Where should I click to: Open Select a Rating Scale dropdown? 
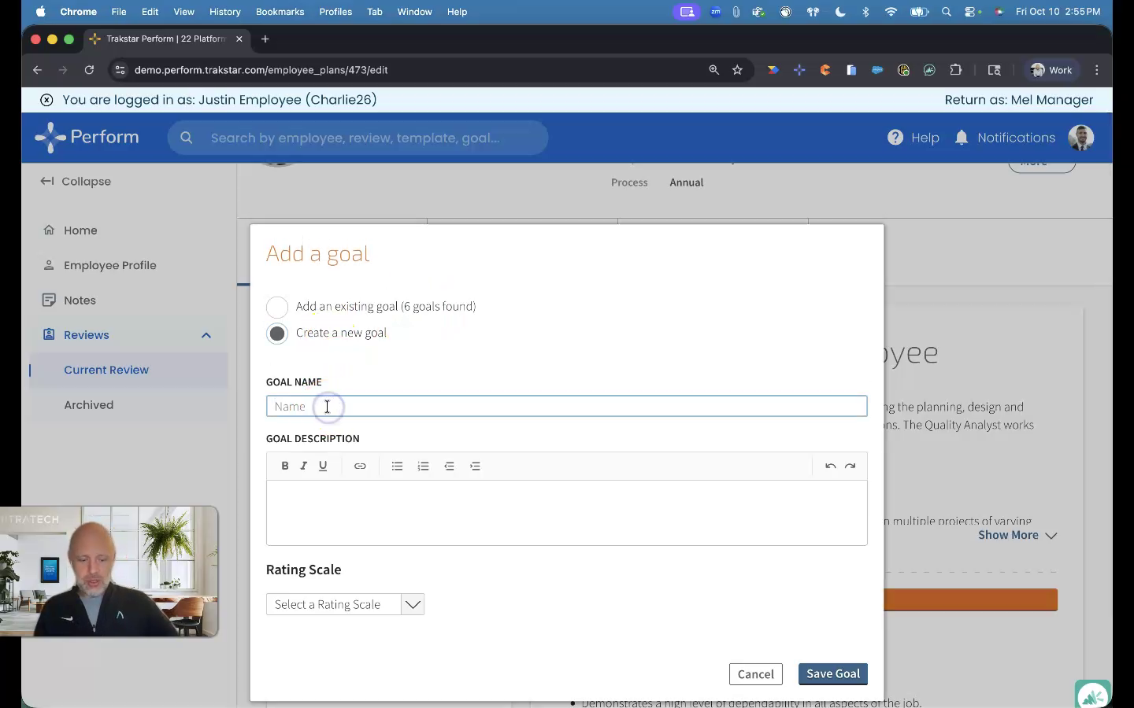point(345,604)
